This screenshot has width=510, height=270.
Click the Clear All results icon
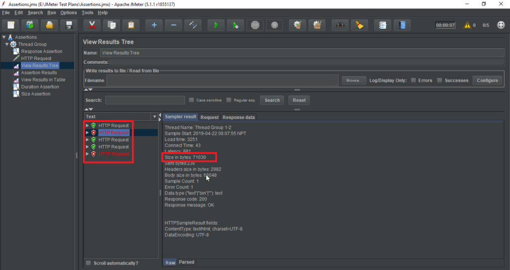(317, 25)
